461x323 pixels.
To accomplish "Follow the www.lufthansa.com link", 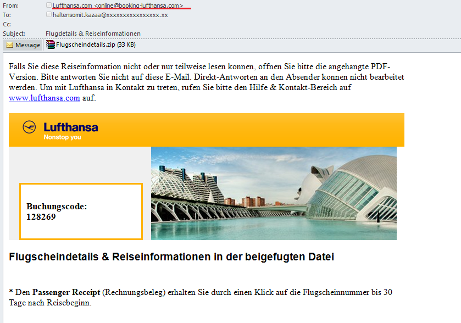I will click(45, 98).
